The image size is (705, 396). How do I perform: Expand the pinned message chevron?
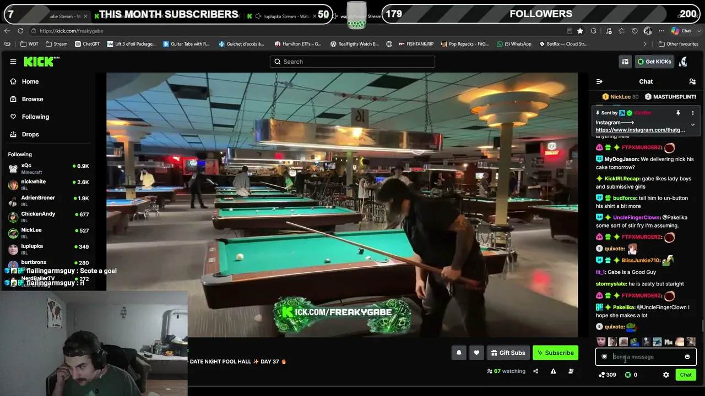(693, 125)
